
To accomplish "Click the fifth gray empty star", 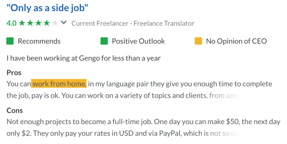I will click(x=55, y=23).
